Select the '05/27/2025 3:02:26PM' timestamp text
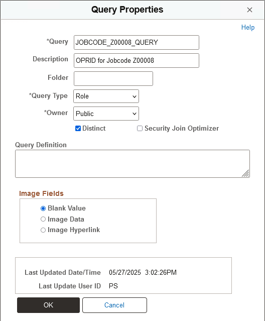The width and height of the screenshot is (265, 321). [143, 272]
